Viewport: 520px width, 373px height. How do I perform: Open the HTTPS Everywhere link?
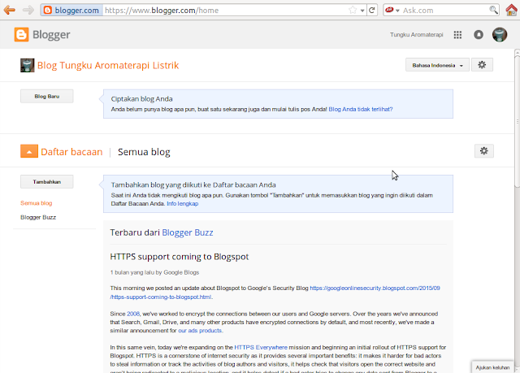[x=261, y=347]
